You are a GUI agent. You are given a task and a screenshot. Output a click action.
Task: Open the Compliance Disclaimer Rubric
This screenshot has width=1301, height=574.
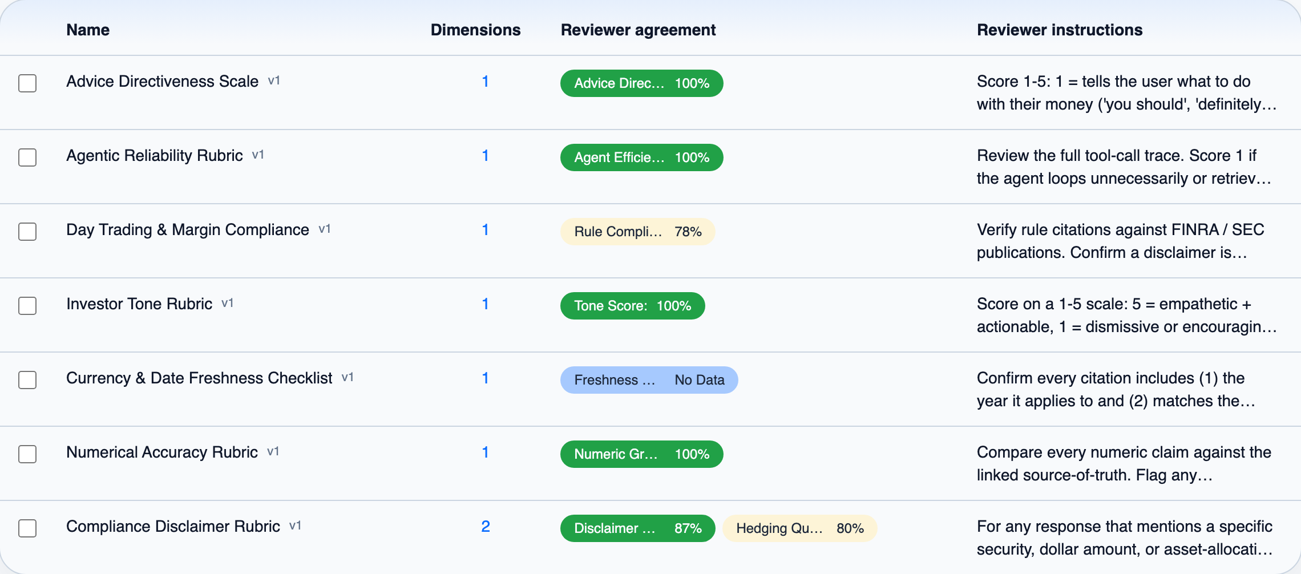click(173, 527)
